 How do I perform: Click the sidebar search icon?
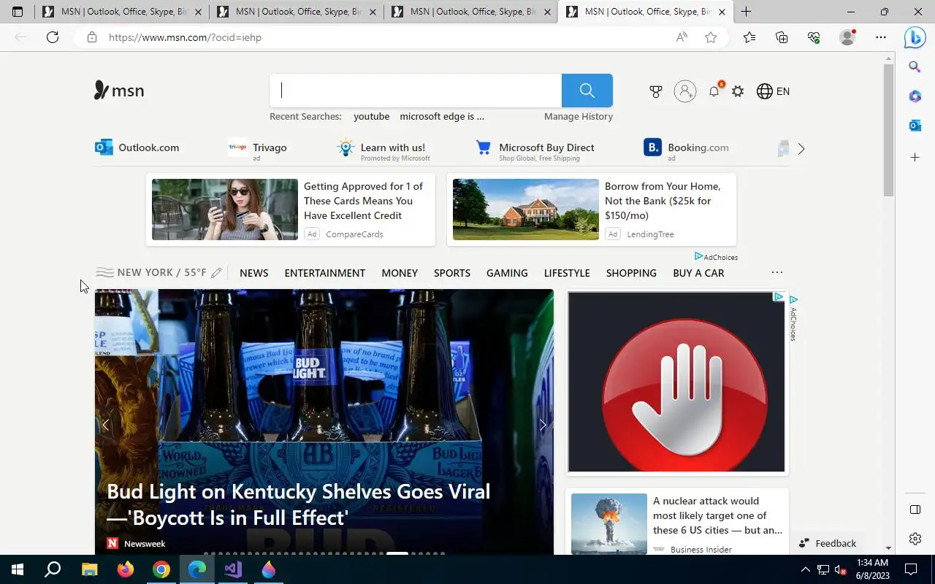(x=915, y=67)
